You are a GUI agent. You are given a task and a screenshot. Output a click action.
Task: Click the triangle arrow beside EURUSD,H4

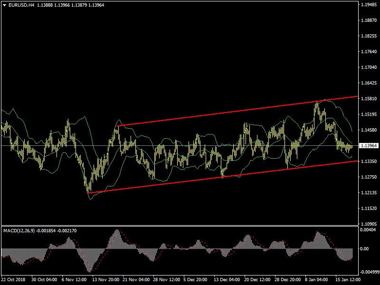tap(5, 5)
